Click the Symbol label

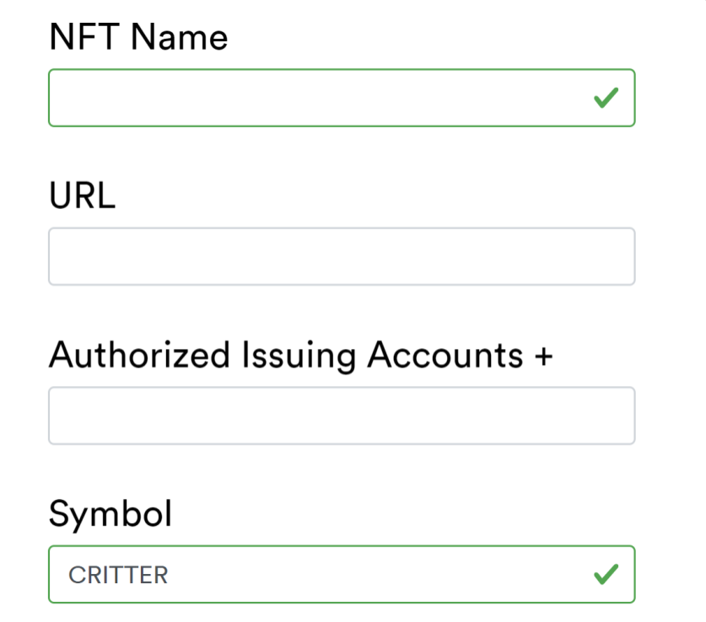(x=110, y=513)
